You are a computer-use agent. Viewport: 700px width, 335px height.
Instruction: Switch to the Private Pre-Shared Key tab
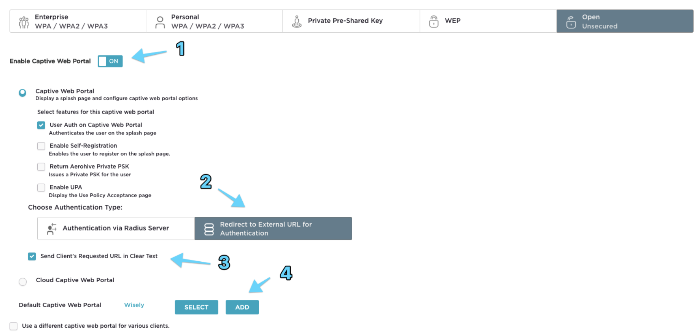click(x=352, y=21)
